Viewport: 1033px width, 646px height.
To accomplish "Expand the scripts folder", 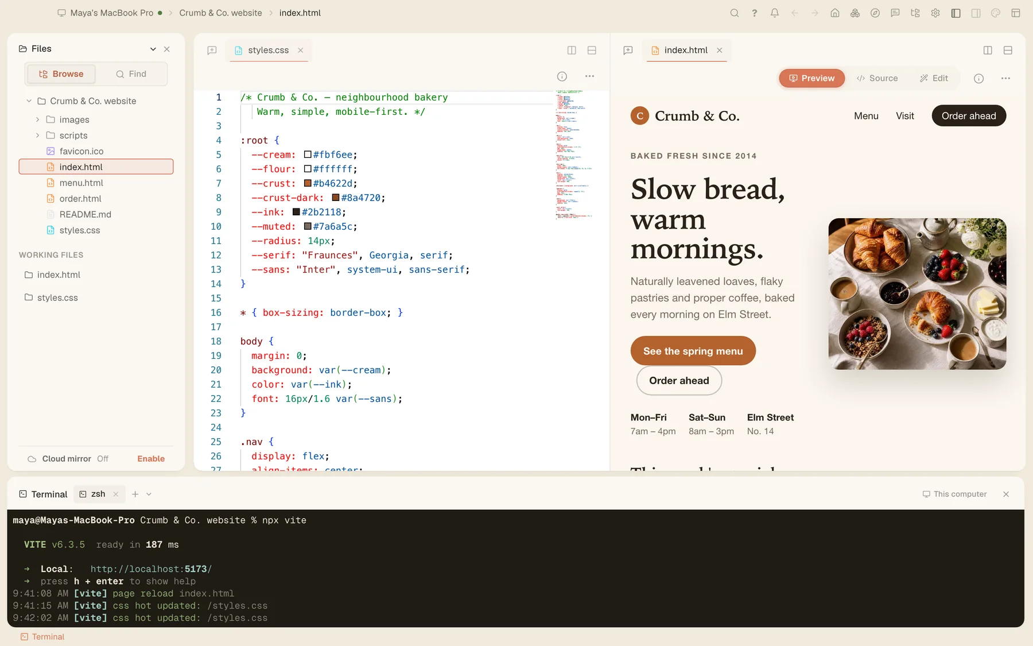I will pyautogui.click(x=37, y=135).
